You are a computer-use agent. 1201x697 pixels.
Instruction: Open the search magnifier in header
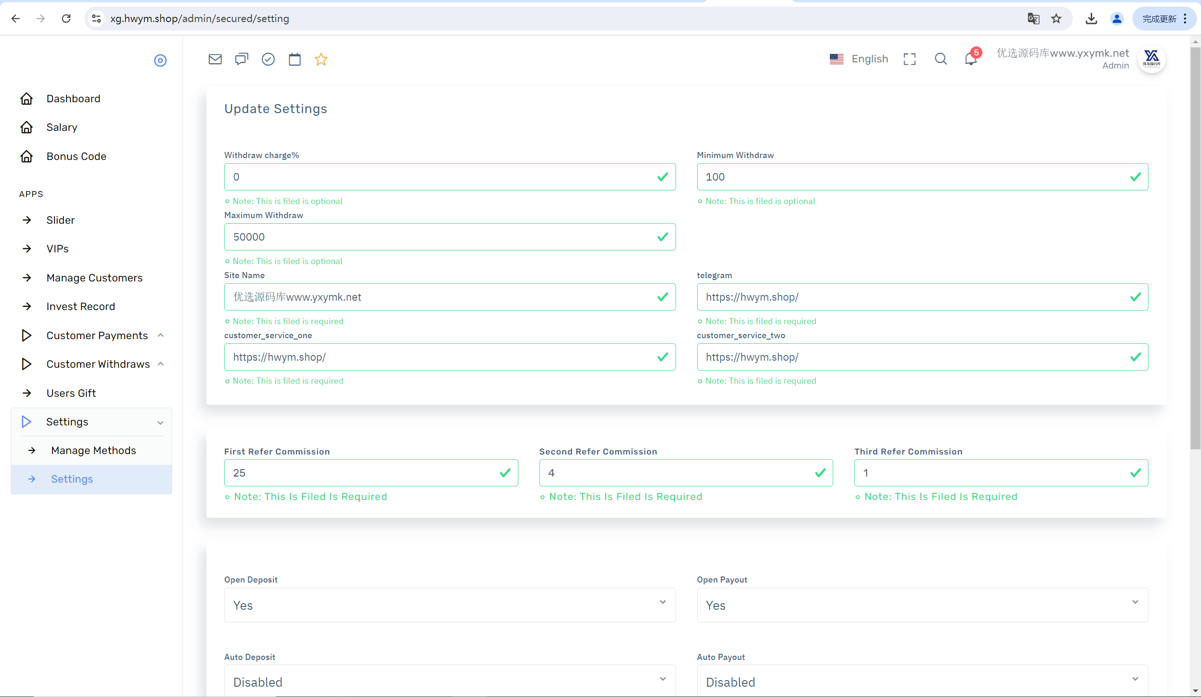940,59
